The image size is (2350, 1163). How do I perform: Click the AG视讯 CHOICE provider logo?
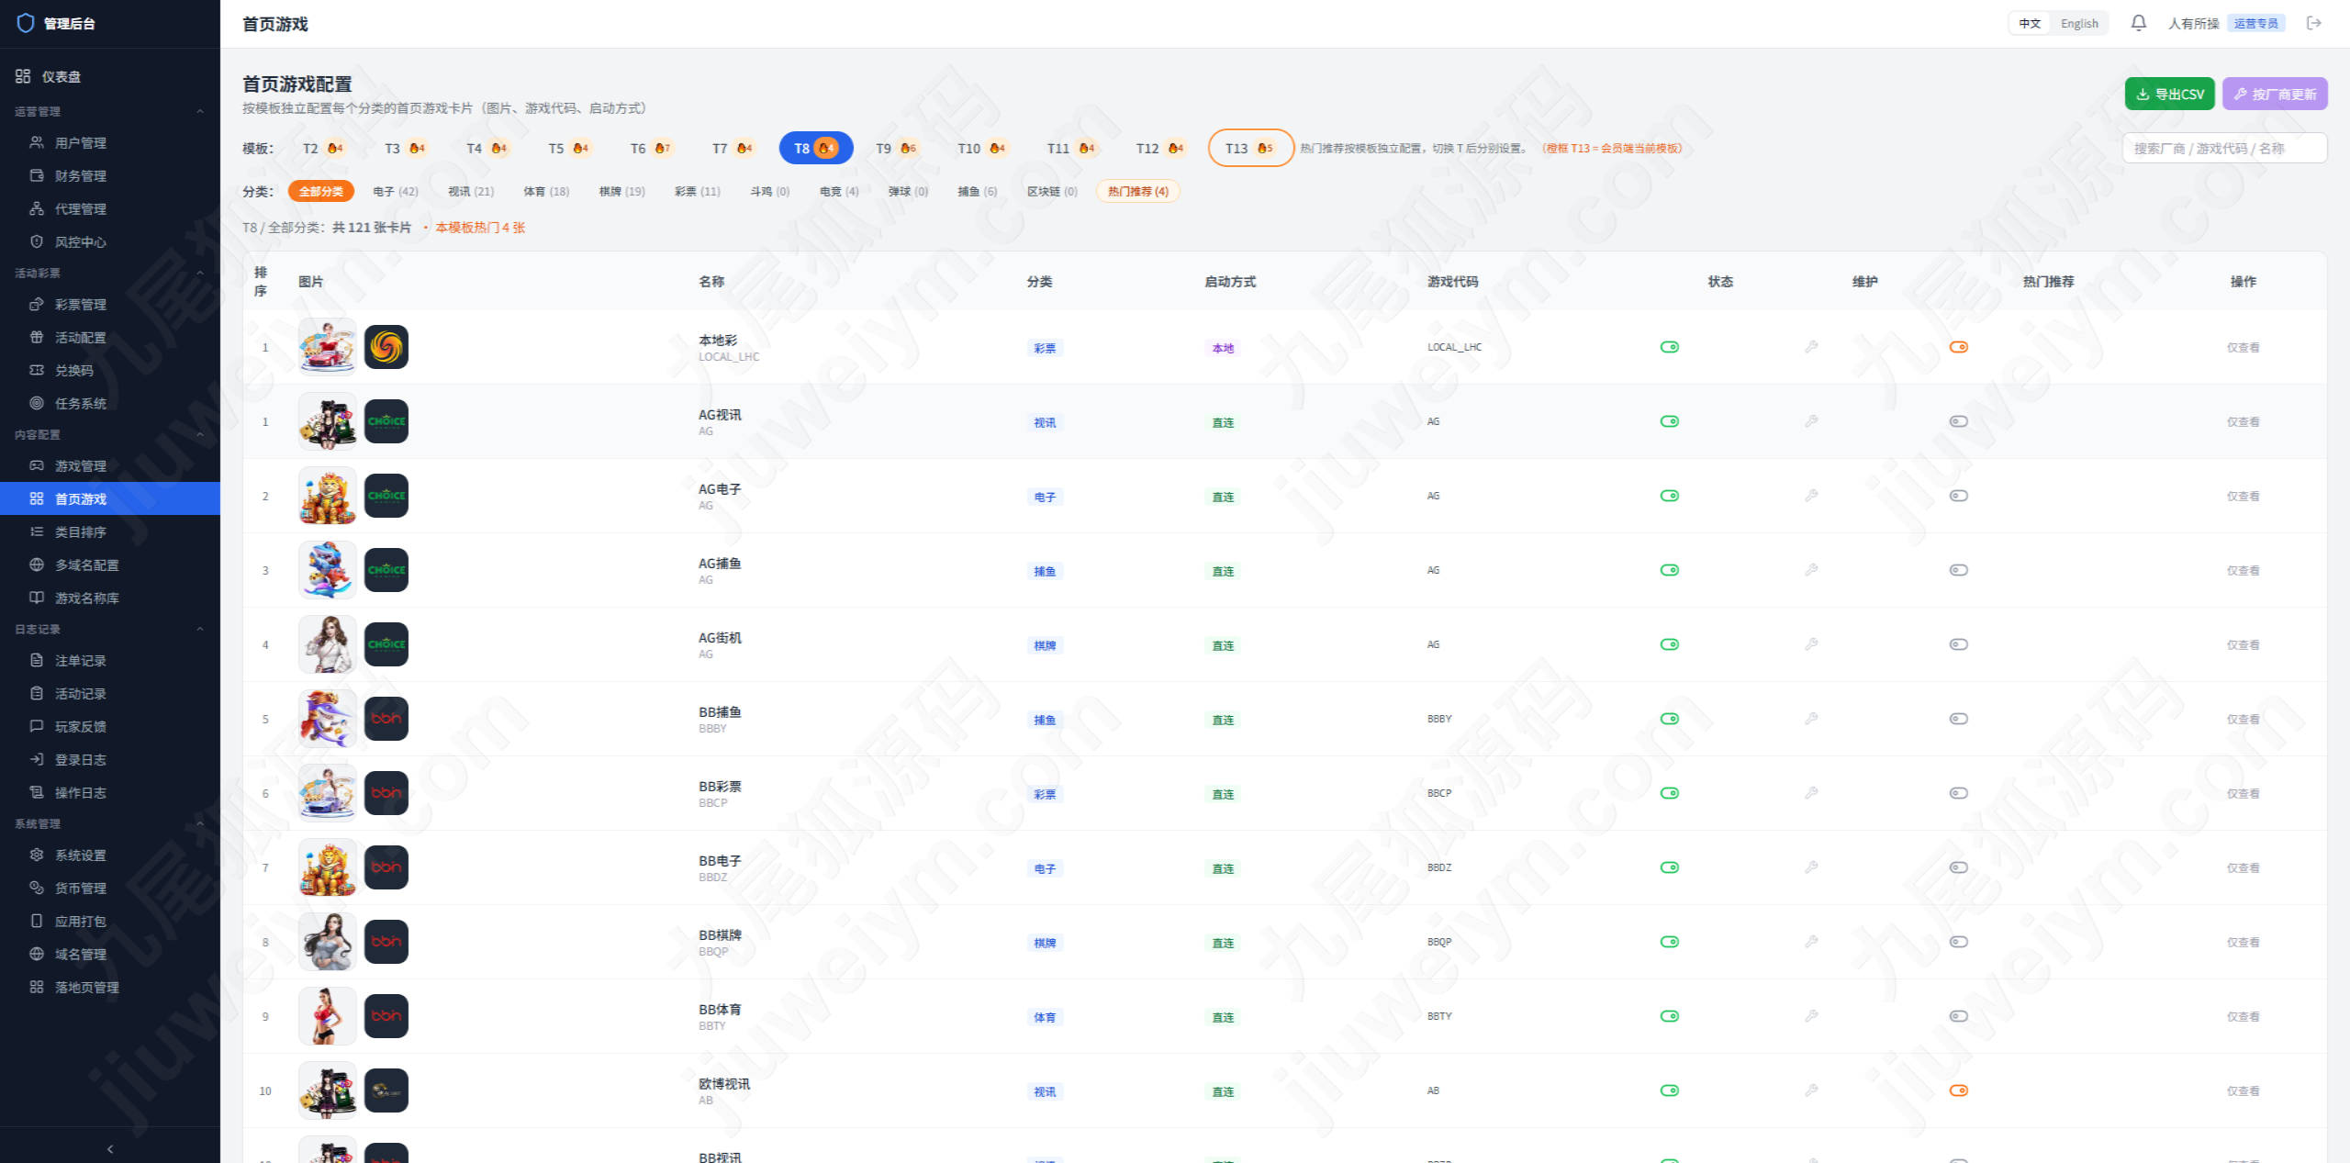pyautogui.click(x=386, y=421)
